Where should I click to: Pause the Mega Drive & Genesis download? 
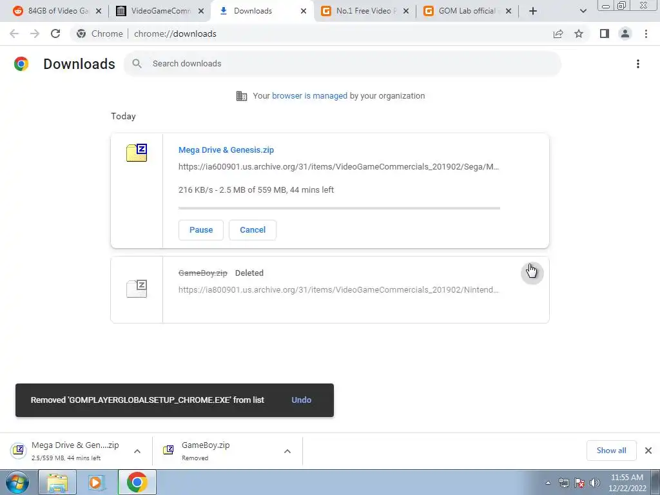coord(201,230)
